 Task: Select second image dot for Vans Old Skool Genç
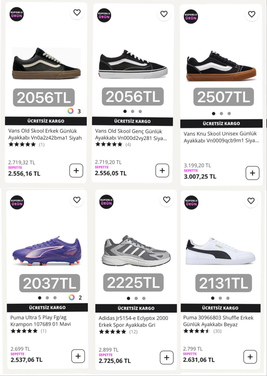(x=133, y=111)
